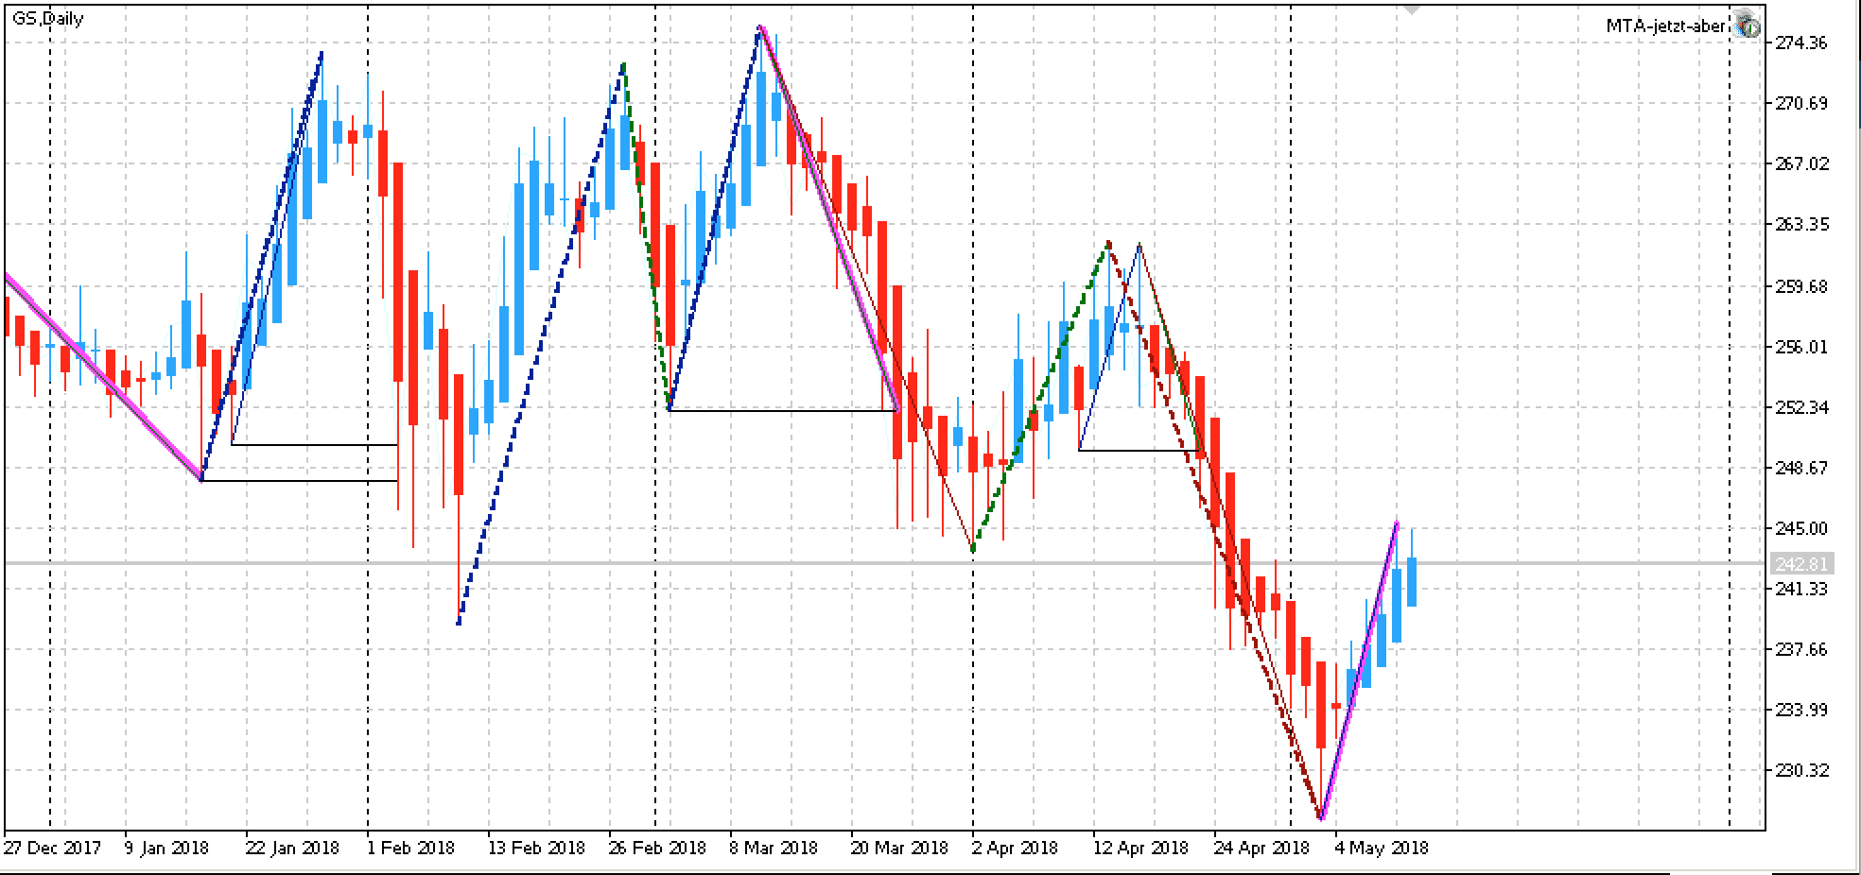Click the 237.66 price axis label
The height and width of the screenshot is (875, 1861).
[x=1801, y=649]
